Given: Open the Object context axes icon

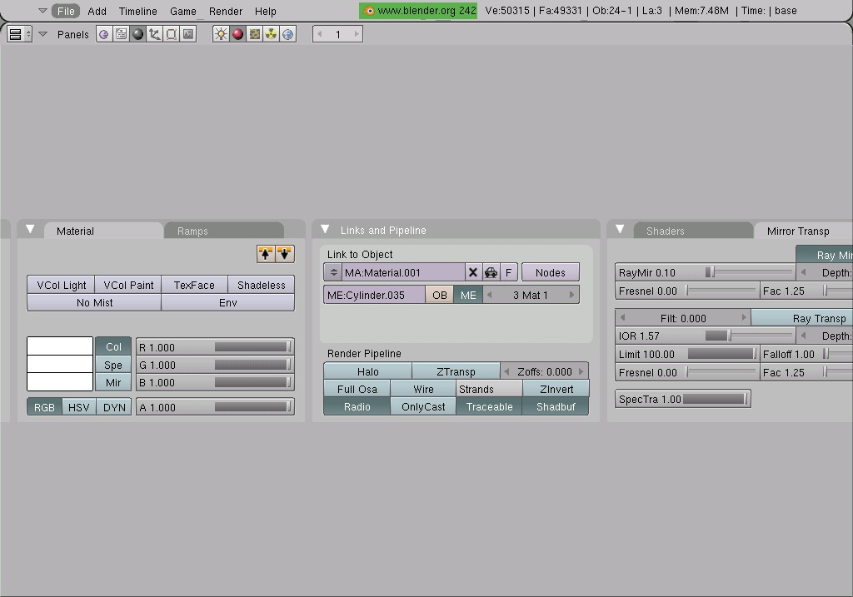Looking at the screenshot, I should pyautogui.click(x=154, y=34).
